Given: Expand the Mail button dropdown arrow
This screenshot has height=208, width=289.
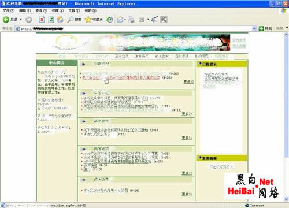Looking at the screenshot, I should coord(125,20).
